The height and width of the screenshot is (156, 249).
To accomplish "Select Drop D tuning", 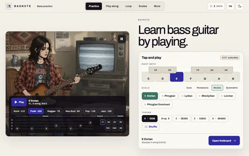I will 165,119.
